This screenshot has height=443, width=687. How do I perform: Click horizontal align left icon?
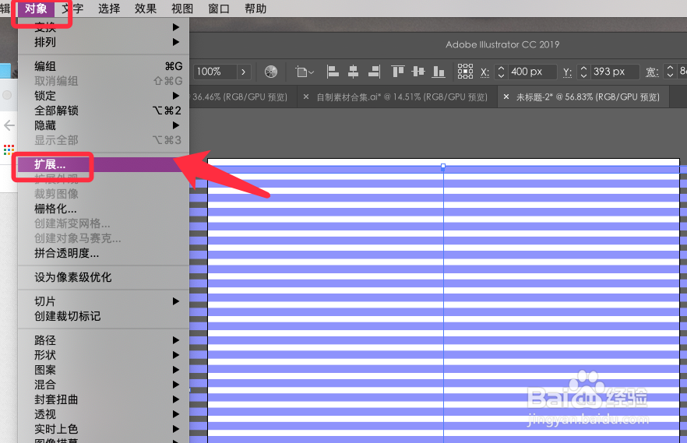coord(333,72)
